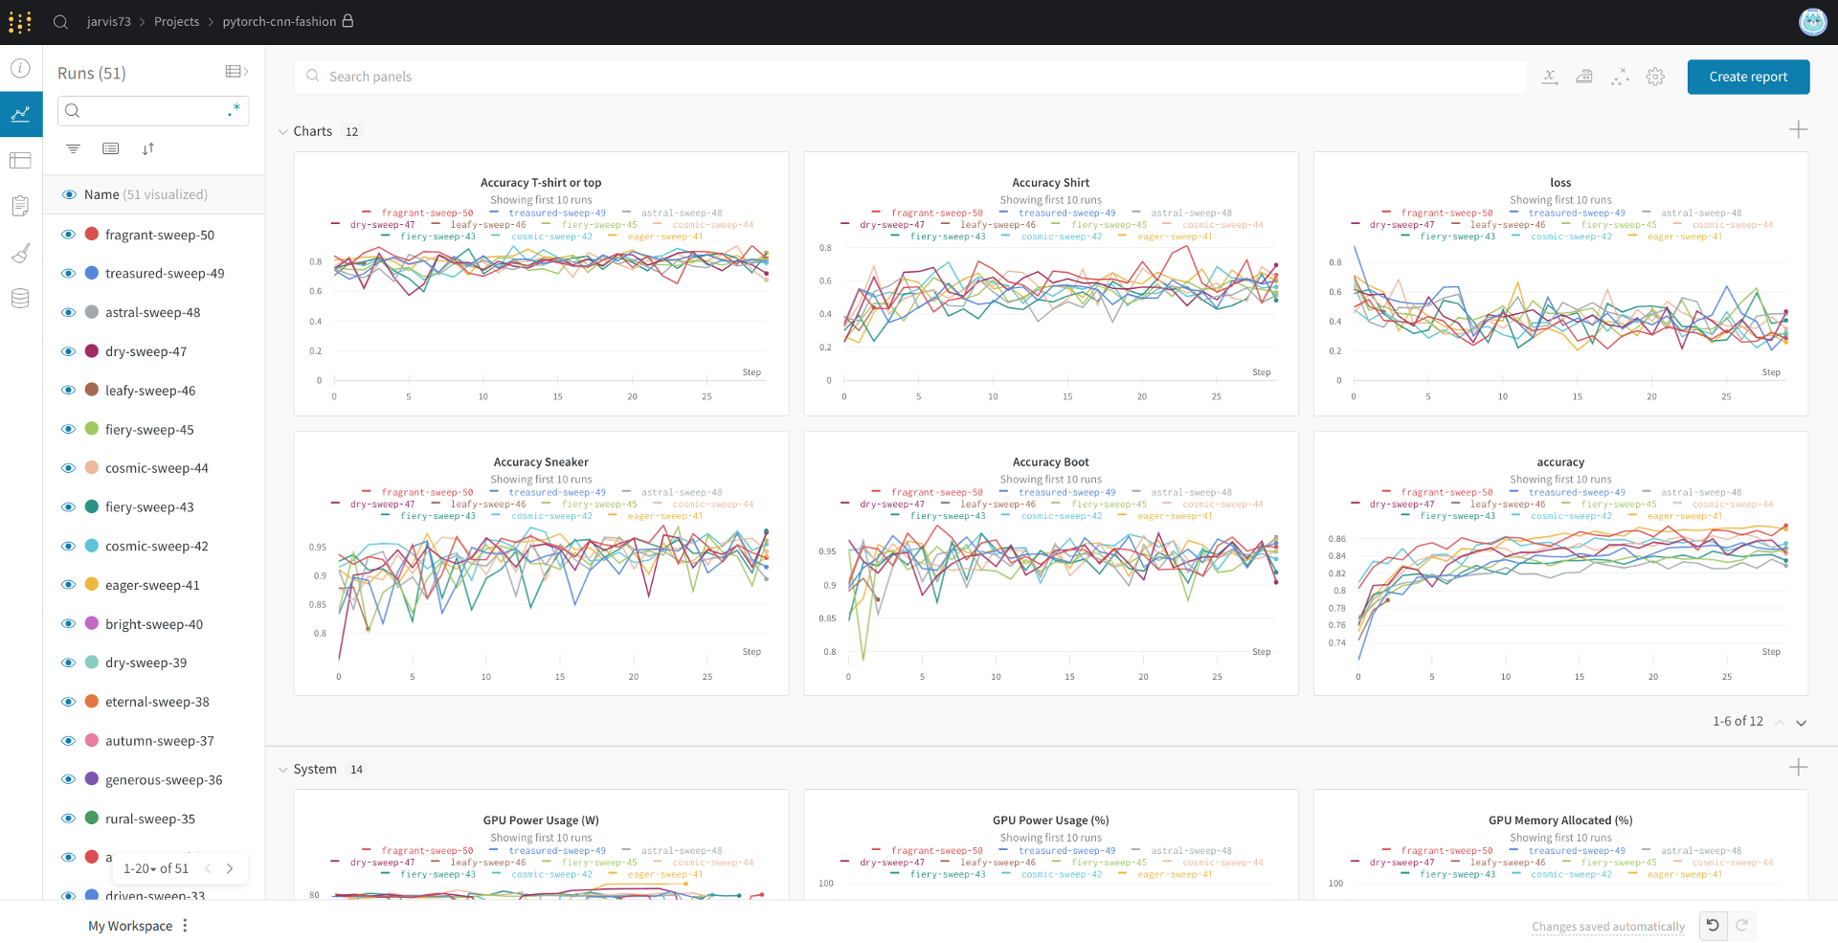This screenshot has height=943, width=1838.
Task: Click fragrant-sweep-50 color dot
Action: 92,234
